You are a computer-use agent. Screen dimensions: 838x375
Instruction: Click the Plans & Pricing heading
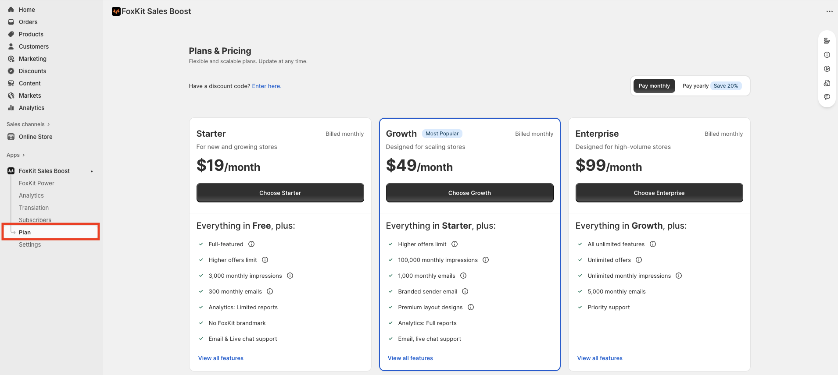pos(220,51)
